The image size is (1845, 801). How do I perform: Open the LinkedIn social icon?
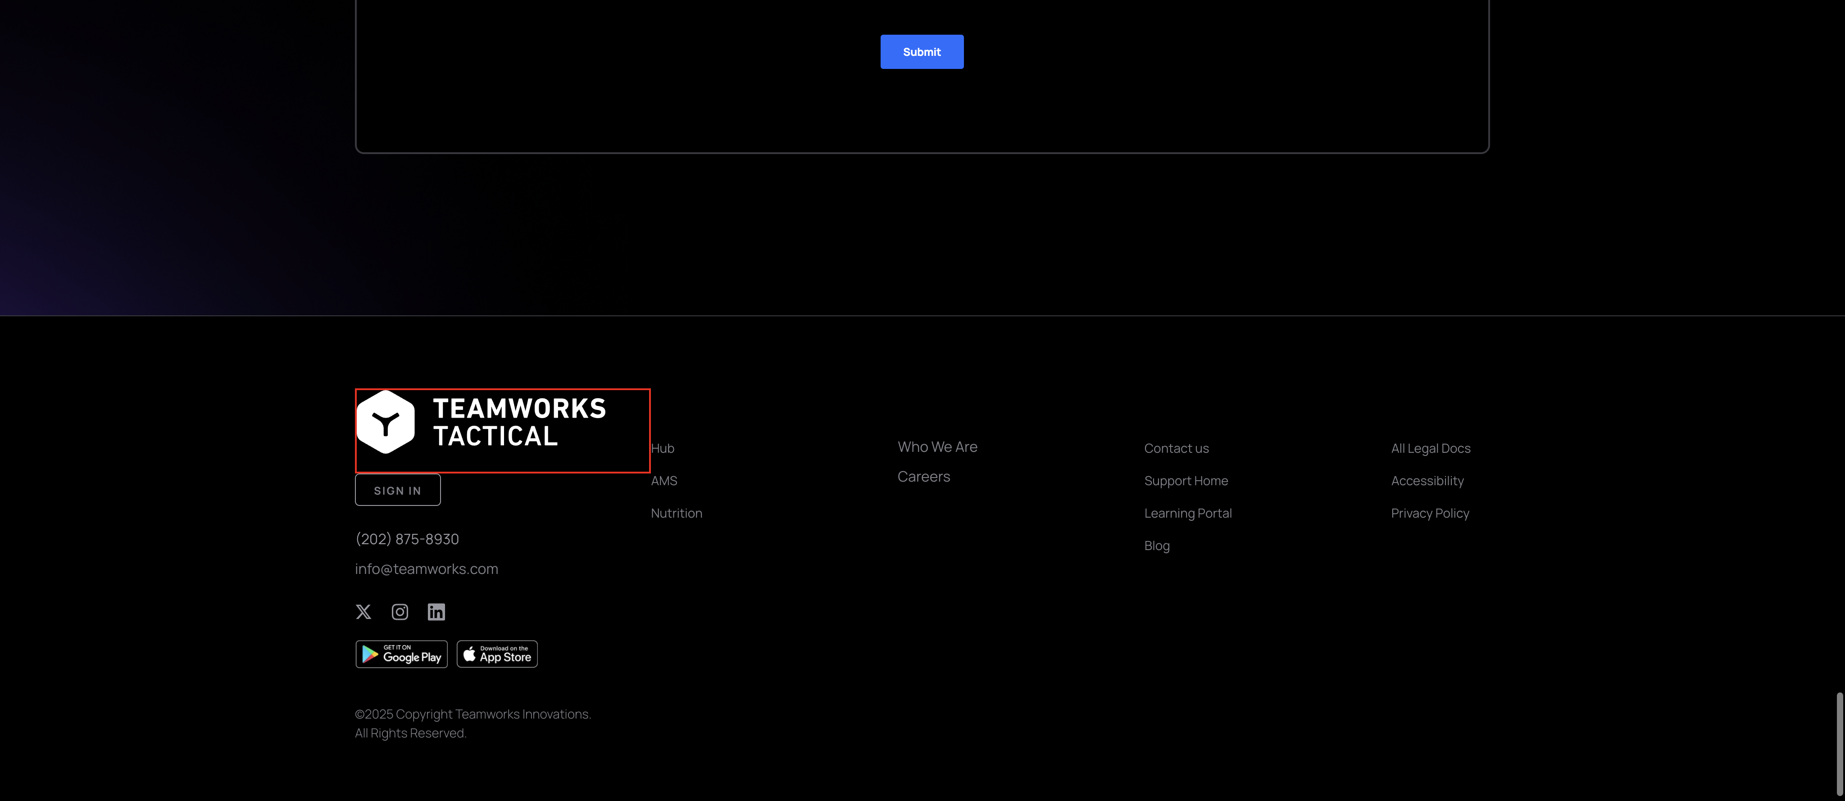pyautogui.click(x=436, y=611)
